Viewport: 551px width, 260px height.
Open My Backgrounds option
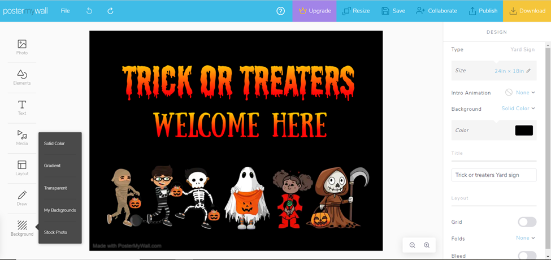(x=60, y=210)
